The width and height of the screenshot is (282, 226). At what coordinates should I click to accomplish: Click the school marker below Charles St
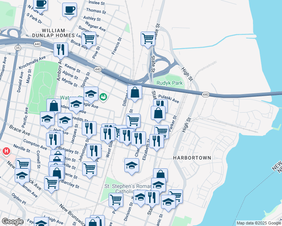point(132,165)
